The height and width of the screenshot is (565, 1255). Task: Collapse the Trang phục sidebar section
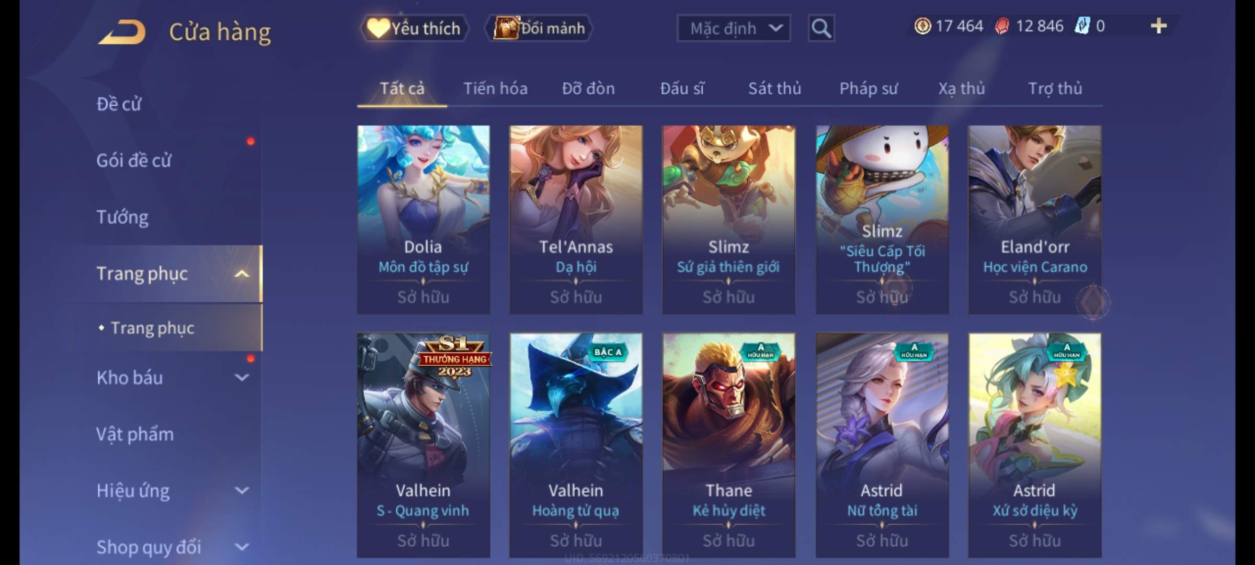click(242, 274)
